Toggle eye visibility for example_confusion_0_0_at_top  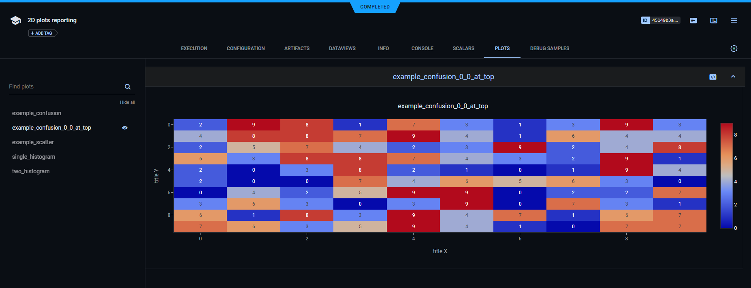(125, 128)
